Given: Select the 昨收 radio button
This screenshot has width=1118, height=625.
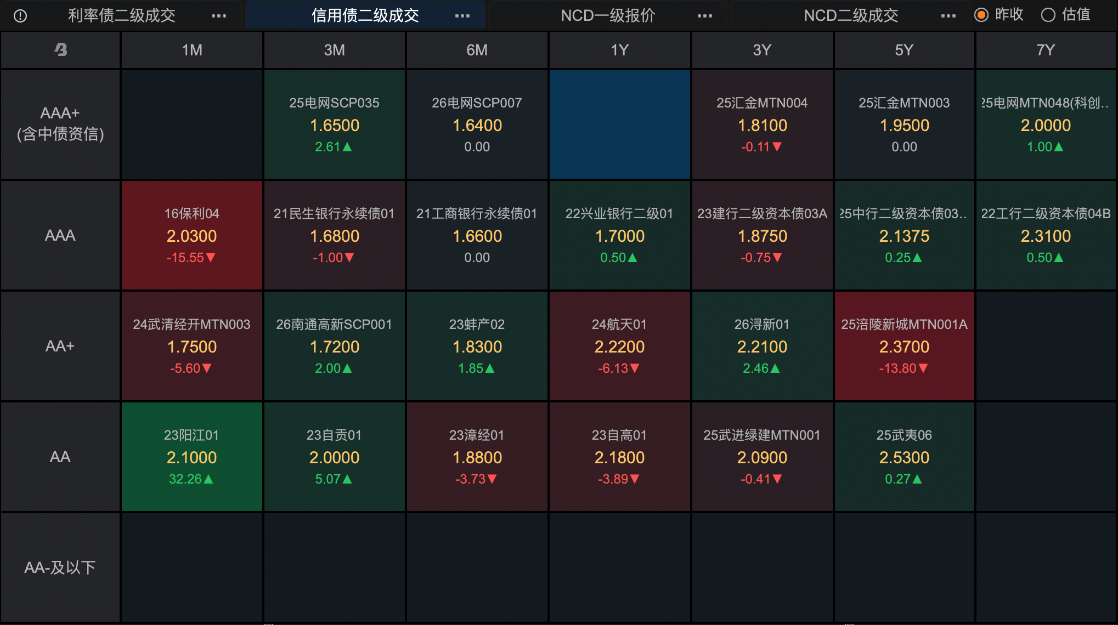Looking at the screenshot, I should [981, 15].
